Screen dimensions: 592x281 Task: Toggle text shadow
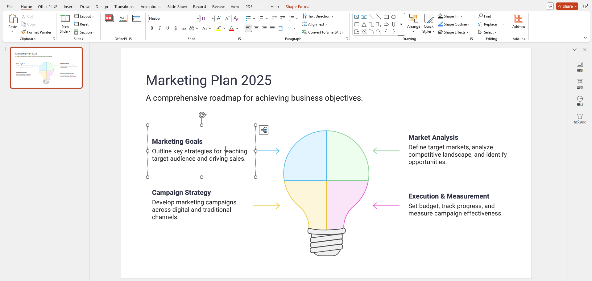pyautogui.click(x=176, y=28)
